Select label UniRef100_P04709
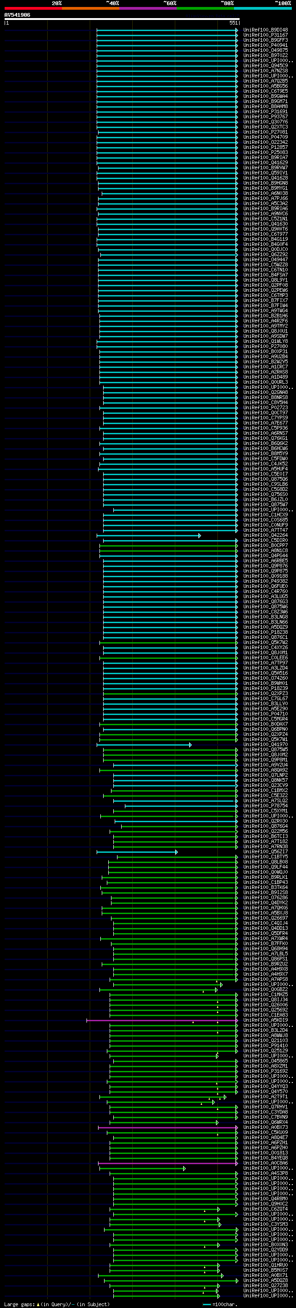The image size is (296, 1308). click(265, 137)
